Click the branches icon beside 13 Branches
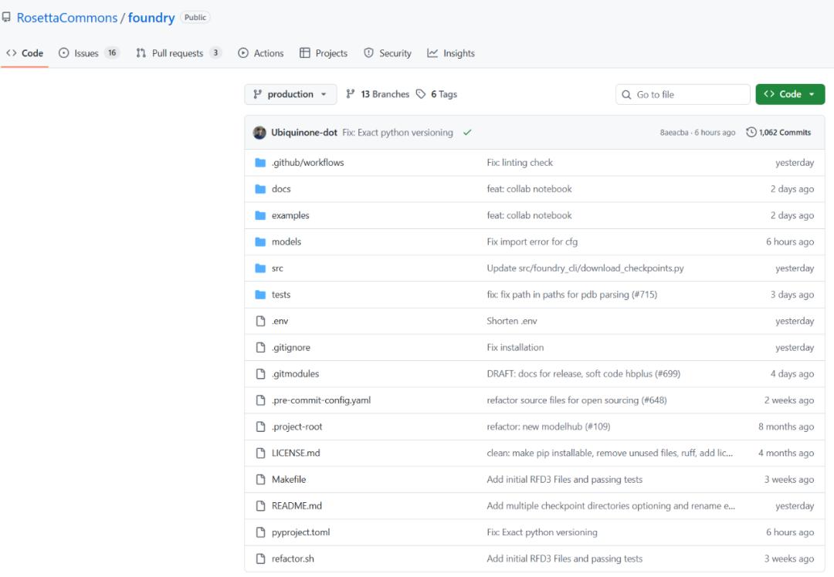 coord(350,94)
